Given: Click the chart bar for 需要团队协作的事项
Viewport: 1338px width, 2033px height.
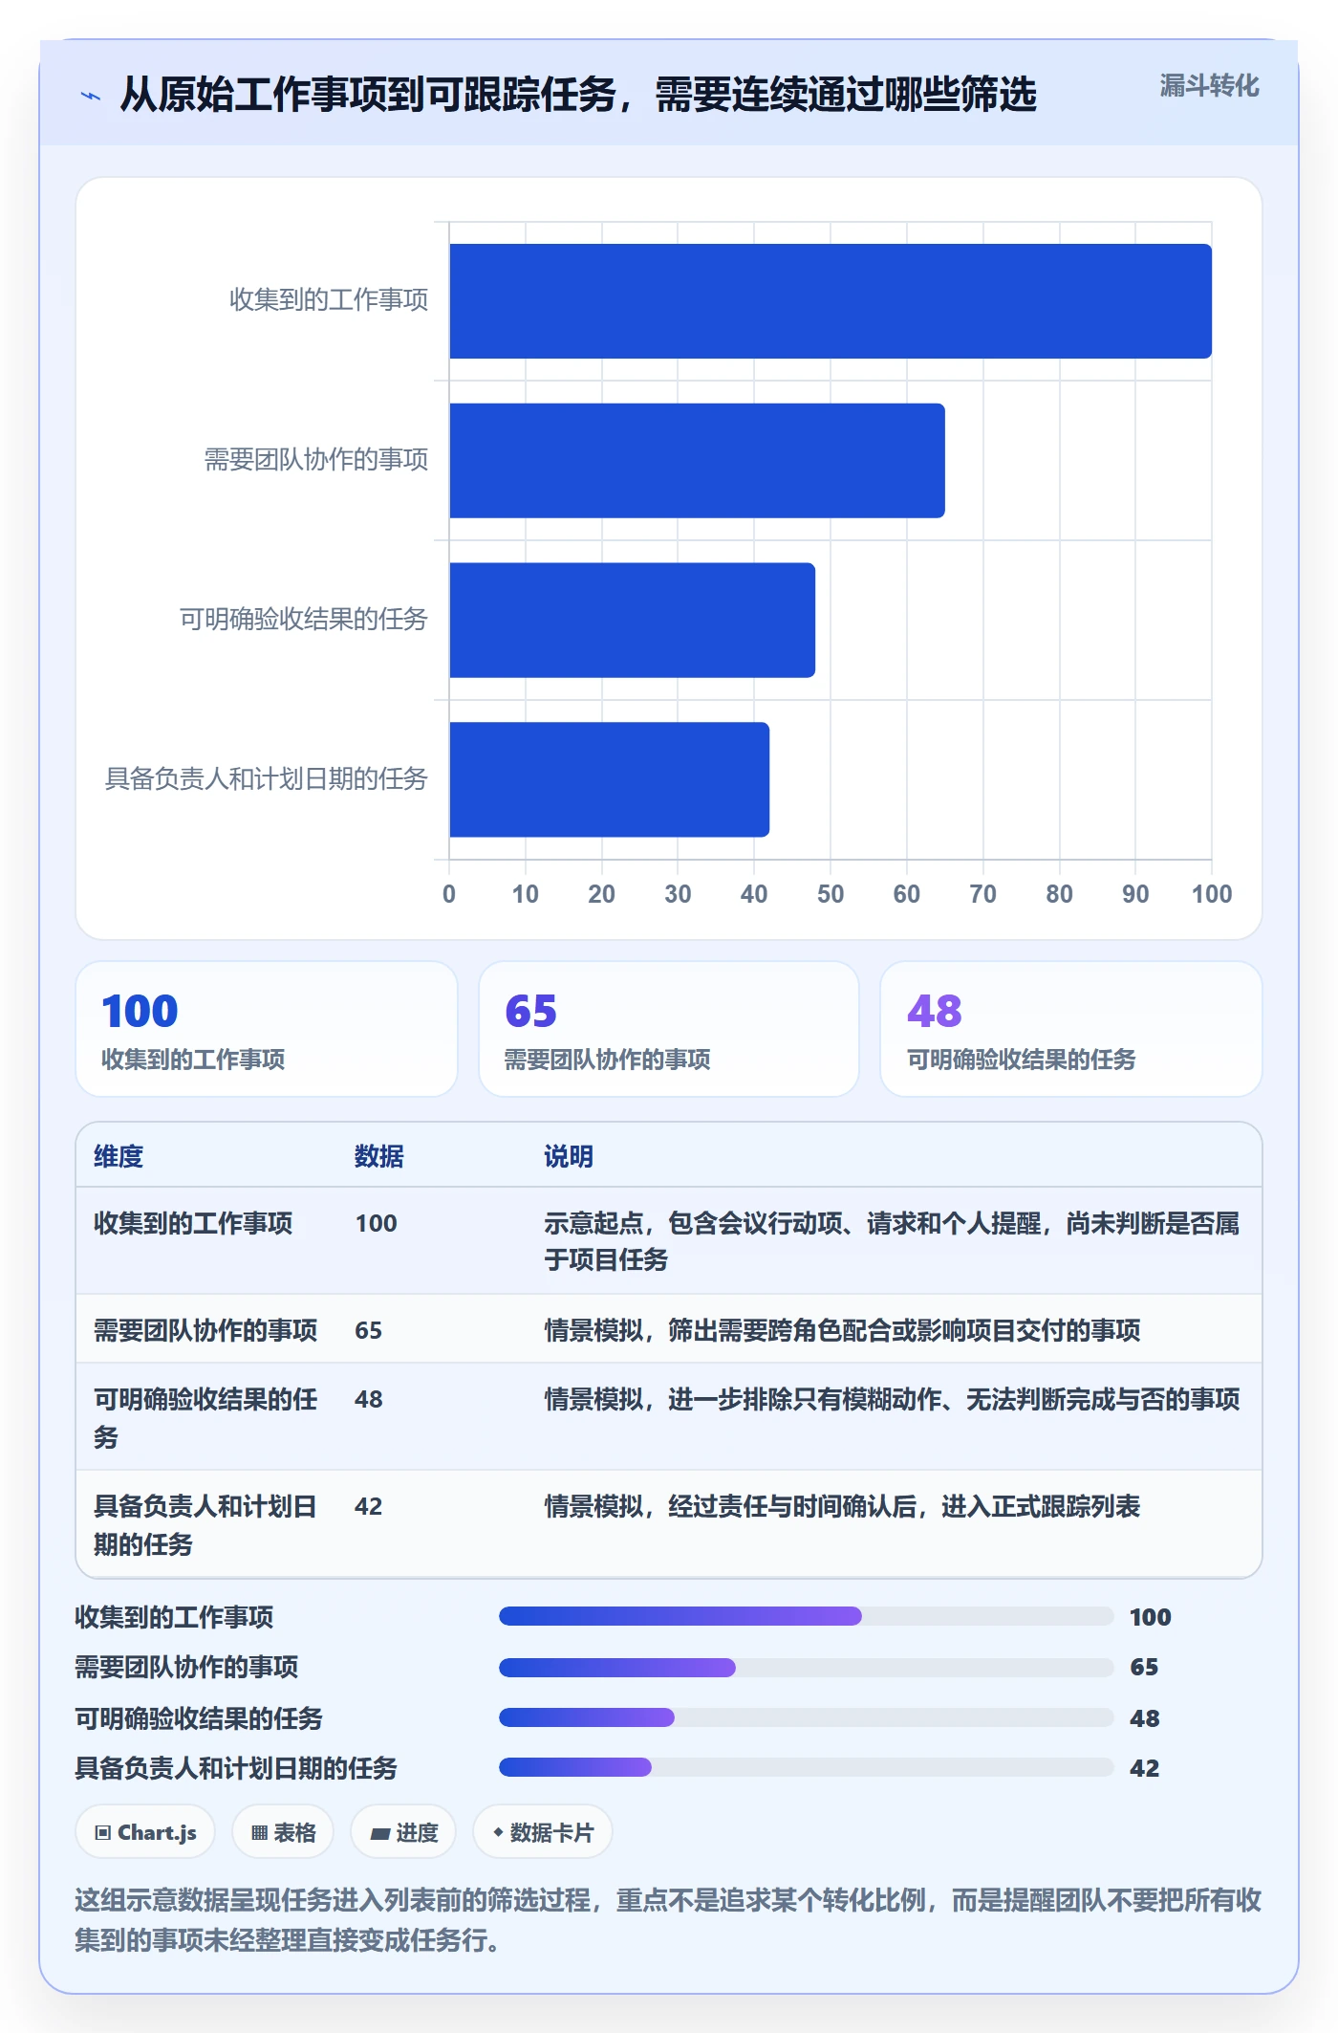Looking at the screenshot, I should (x=698, y=461).
